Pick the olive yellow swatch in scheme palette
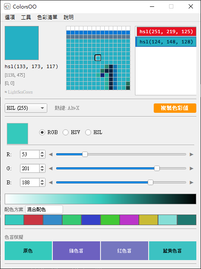The image size is (201, 269). coord(148,220)
